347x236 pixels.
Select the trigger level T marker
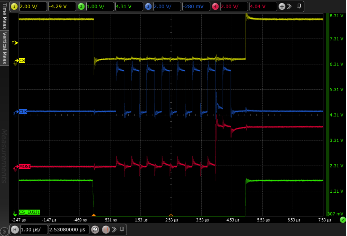(x=15, y=43)
